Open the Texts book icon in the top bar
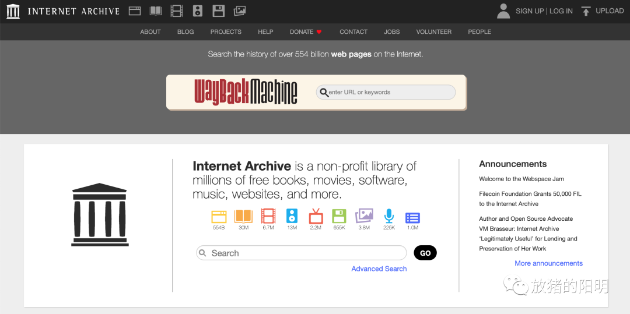Image resolution: width=630 pixels, height=314 pixels. click(x=156, y=11)
